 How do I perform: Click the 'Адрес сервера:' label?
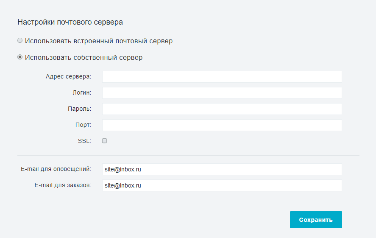pyautogui.click(x=68, y=76)
